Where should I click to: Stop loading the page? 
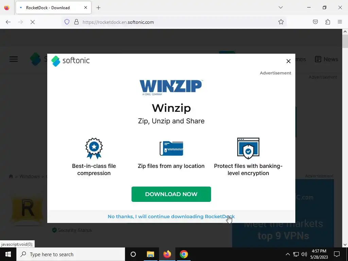(32, 22)
